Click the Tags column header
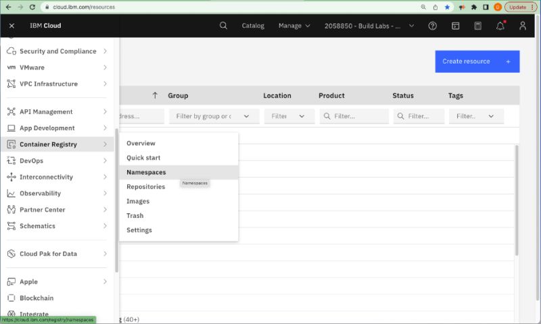Viewport: 541px width, 324px height. [455, 95]
